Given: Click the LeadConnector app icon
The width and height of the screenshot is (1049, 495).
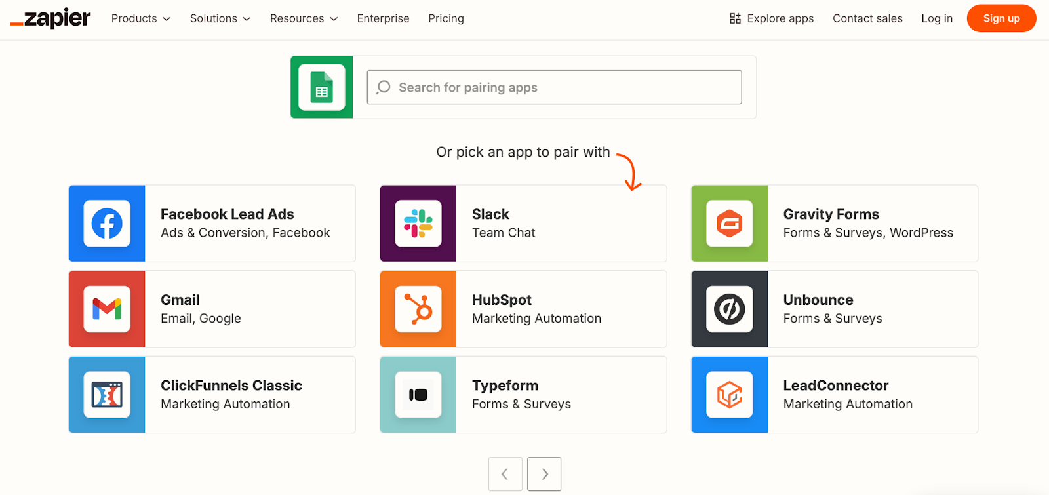Looking at the screenshot, I should pos(730,395).
